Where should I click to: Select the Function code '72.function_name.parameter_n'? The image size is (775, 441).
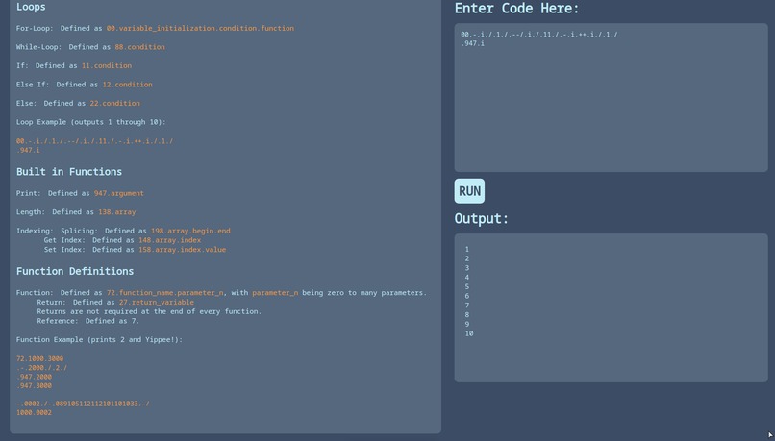[x=165, y=293]
